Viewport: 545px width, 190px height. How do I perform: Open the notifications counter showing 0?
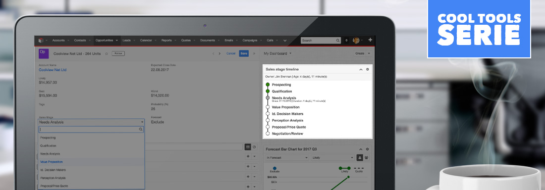[x=346, y=41]
